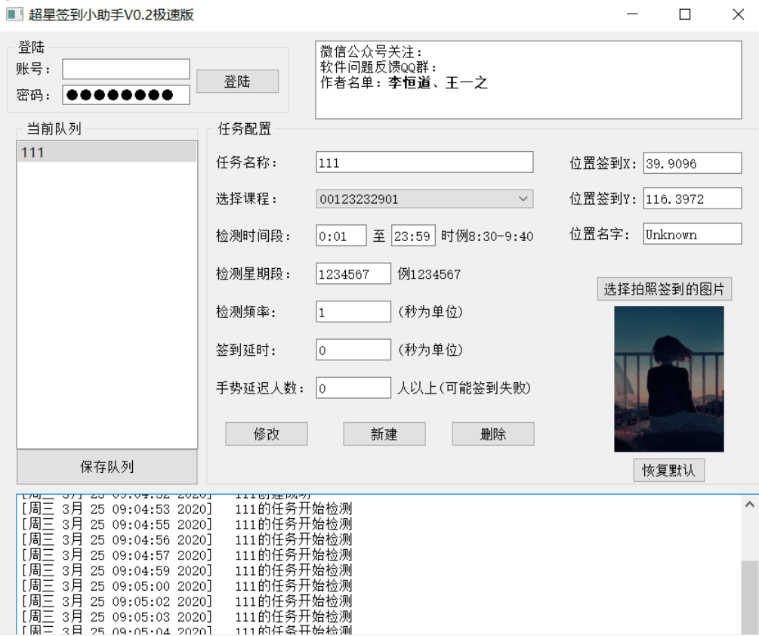Click the 登陆 login button
Screen dimensions: 759x636
[237, 82]
